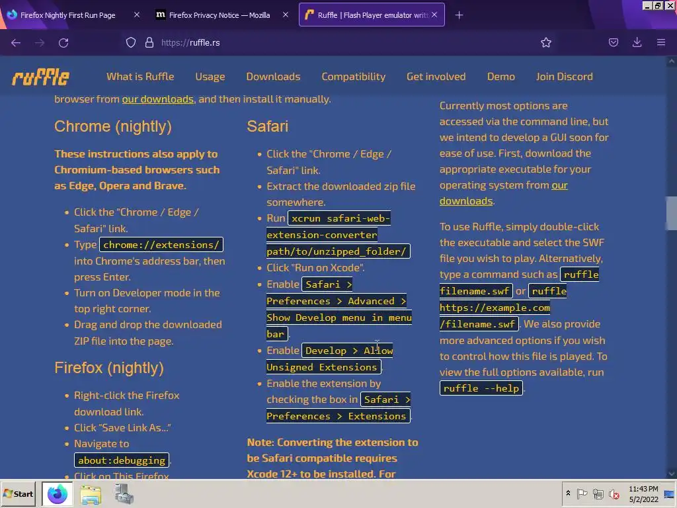
Task: Open the tracking protection shield icon
Action: (x=131, y=42)
